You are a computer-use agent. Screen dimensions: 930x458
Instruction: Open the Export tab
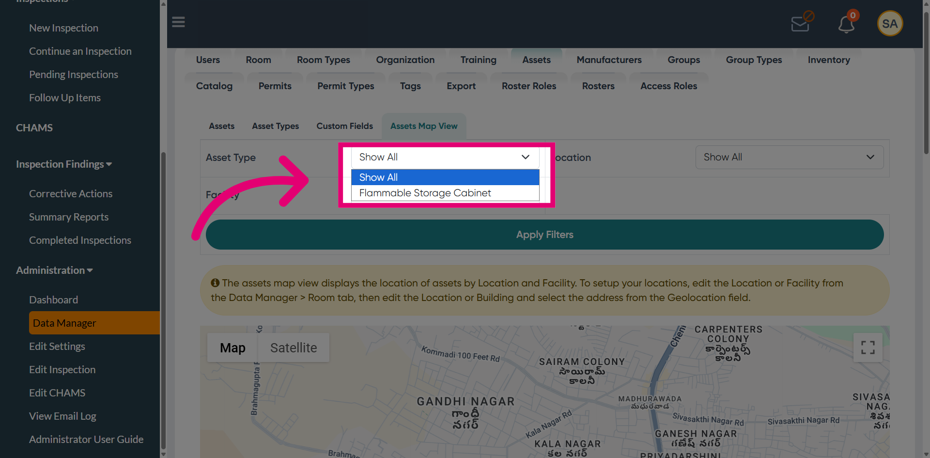461,86
